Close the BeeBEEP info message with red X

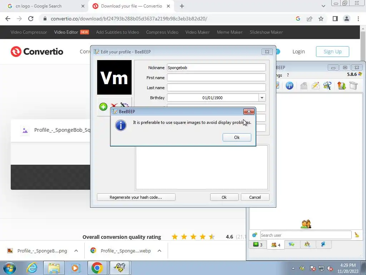(x=249, y=112)
